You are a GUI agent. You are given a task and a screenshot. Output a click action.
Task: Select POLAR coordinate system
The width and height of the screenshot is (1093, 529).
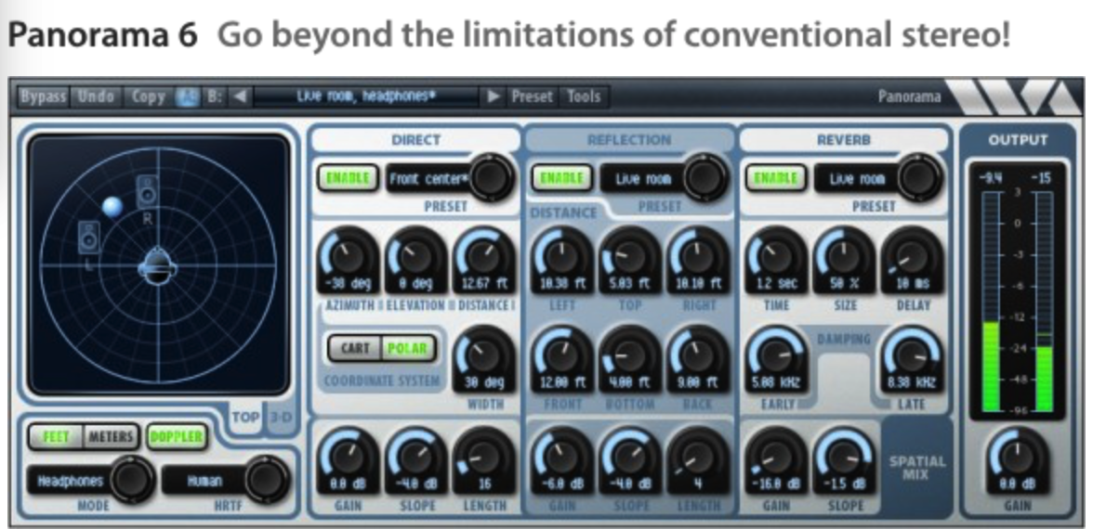(x=409, y=348)
